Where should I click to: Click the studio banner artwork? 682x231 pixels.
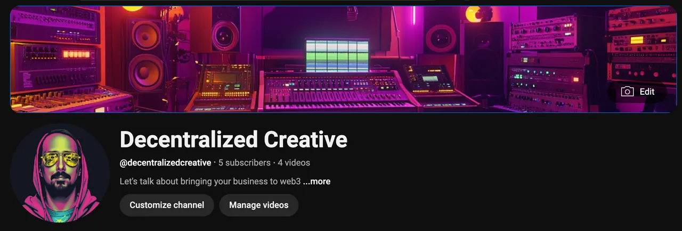[341, 59]
